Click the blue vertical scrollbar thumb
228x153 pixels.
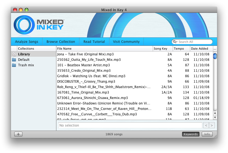[215, 56]
